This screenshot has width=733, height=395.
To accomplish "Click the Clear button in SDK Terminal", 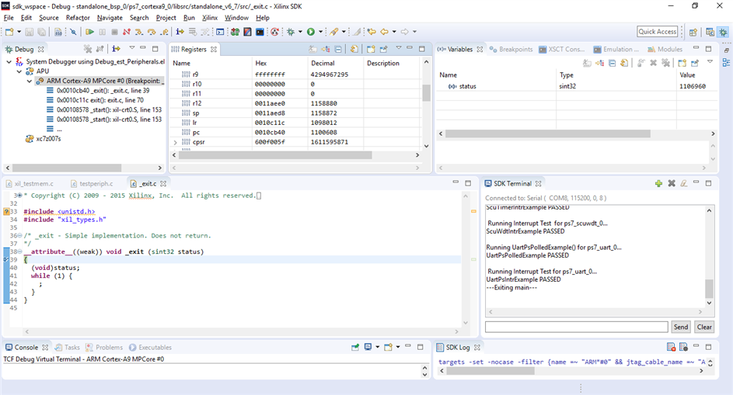I will click(703, 327).
